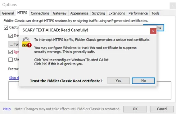This screenshot has height=114, width=176.
Task: Close the Options window
Action: point(172,5)
